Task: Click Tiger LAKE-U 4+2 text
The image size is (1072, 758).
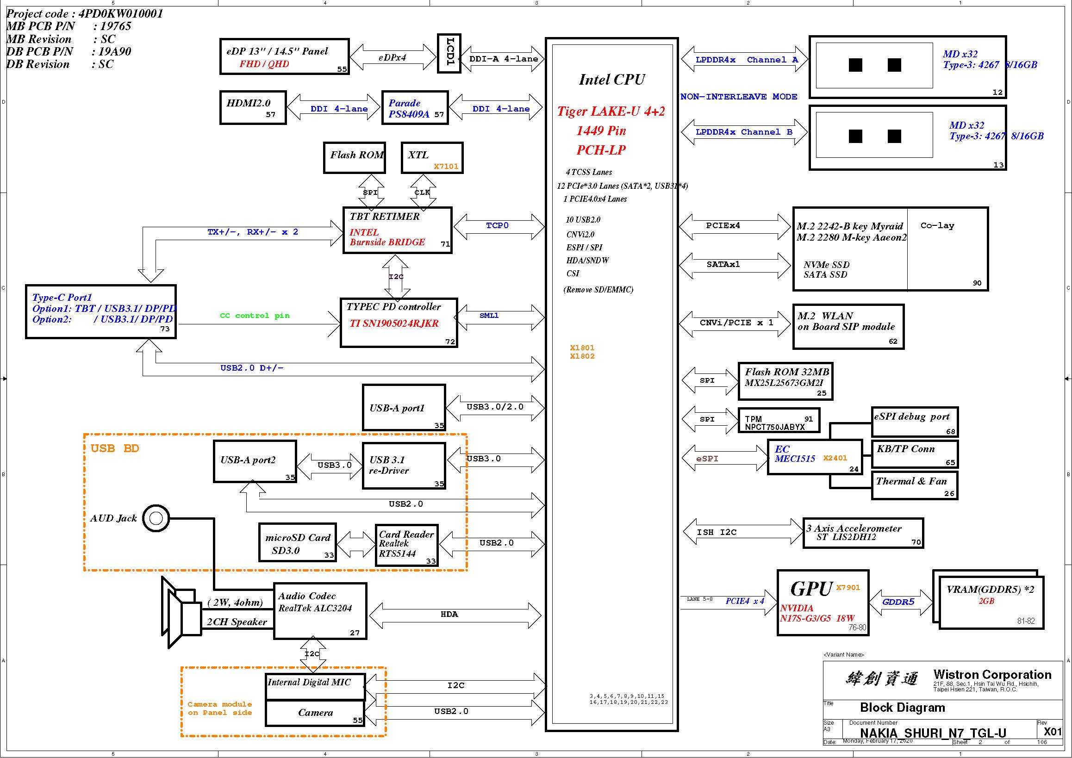Action: (611, 112)
